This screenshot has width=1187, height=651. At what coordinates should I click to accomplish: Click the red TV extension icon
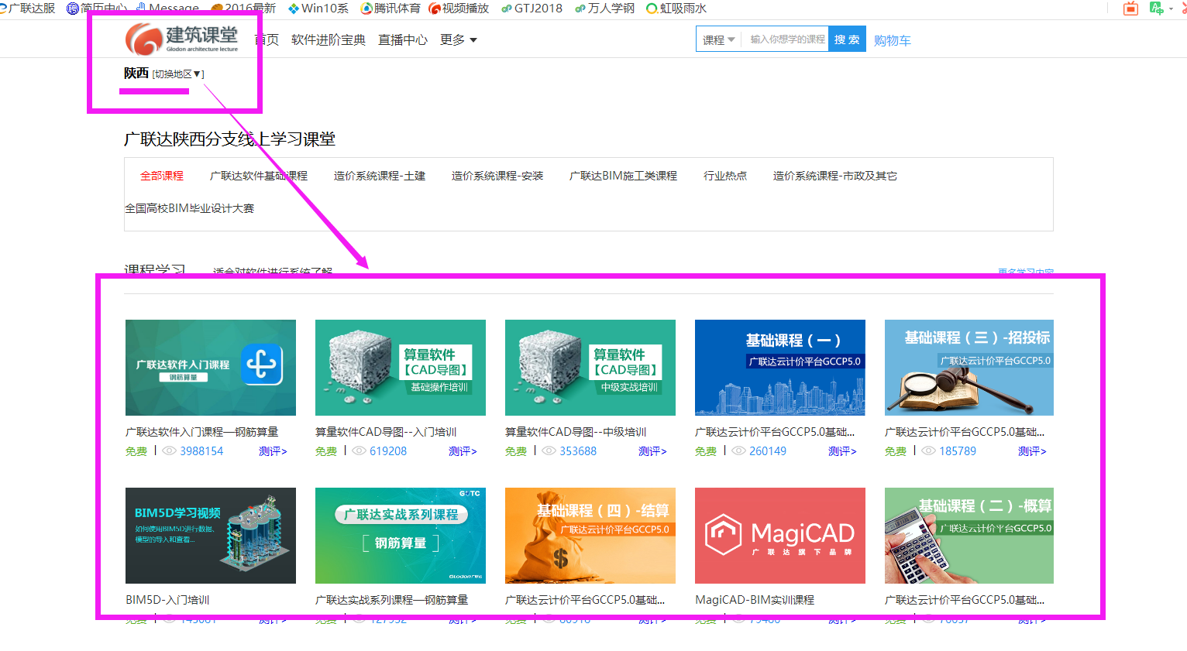click(1131, 9)
